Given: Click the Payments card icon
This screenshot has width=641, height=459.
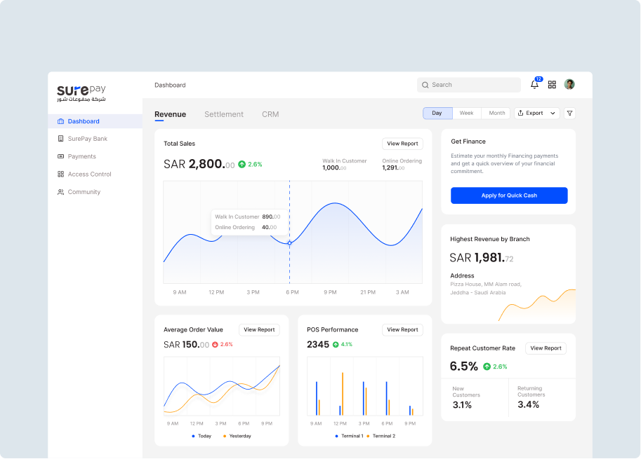Looking at the screenshot, I should [61, 156].
